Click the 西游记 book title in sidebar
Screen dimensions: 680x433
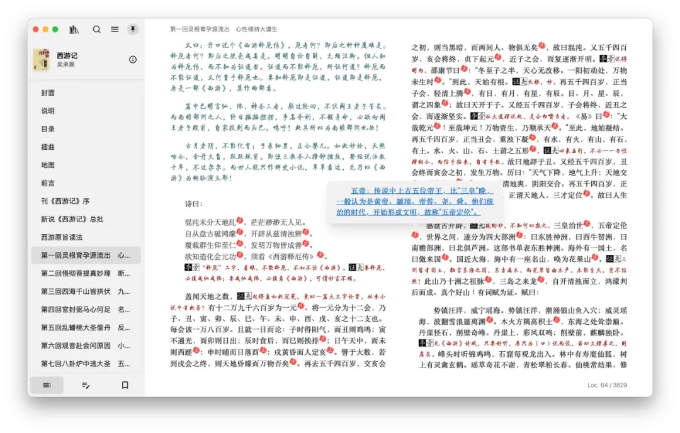67,55
